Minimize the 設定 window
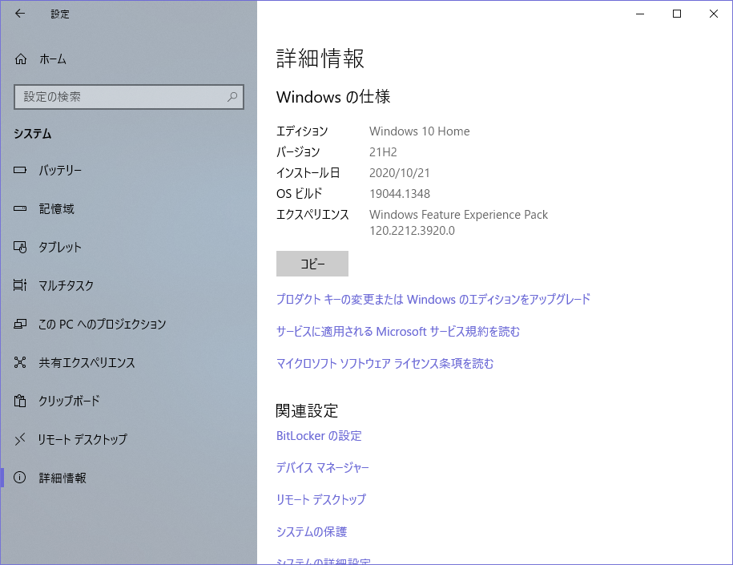Image resolution: width=733 pixels, height=565 pixels. pos(640,14)
